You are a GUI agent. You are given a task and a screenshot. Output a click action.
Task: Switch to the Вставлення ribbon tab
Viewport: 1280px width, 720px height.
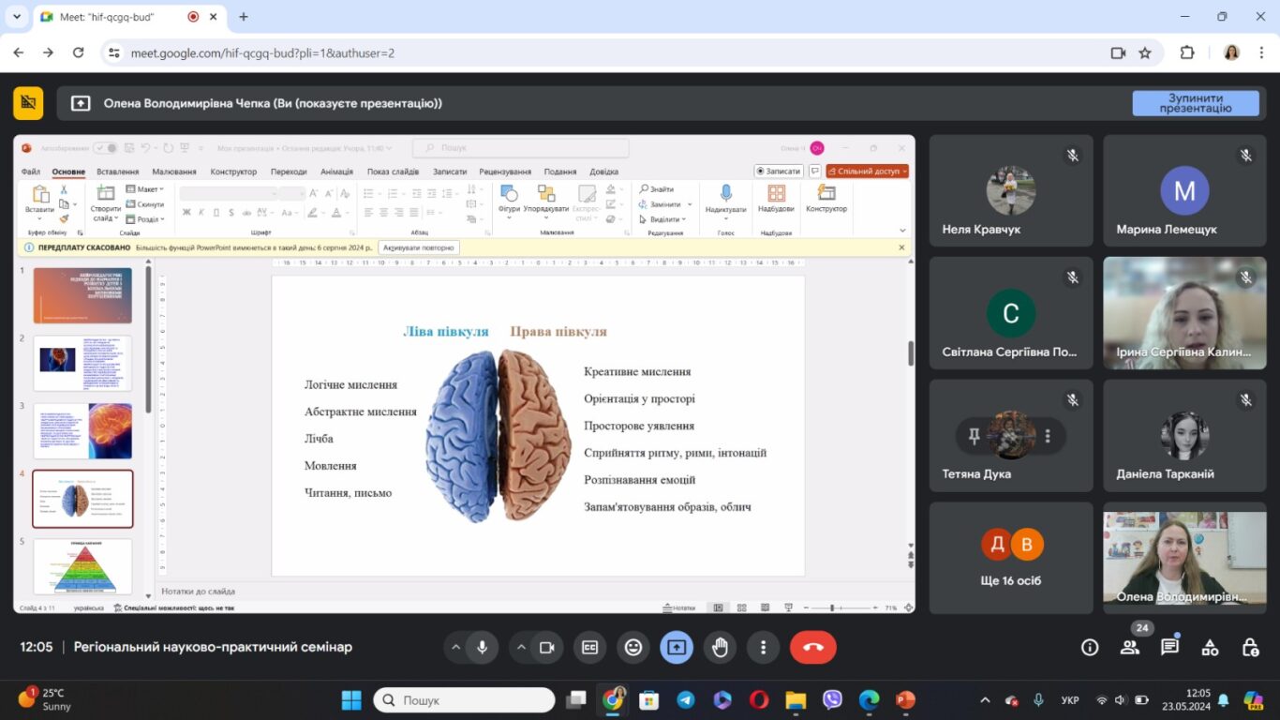point(117,172)
